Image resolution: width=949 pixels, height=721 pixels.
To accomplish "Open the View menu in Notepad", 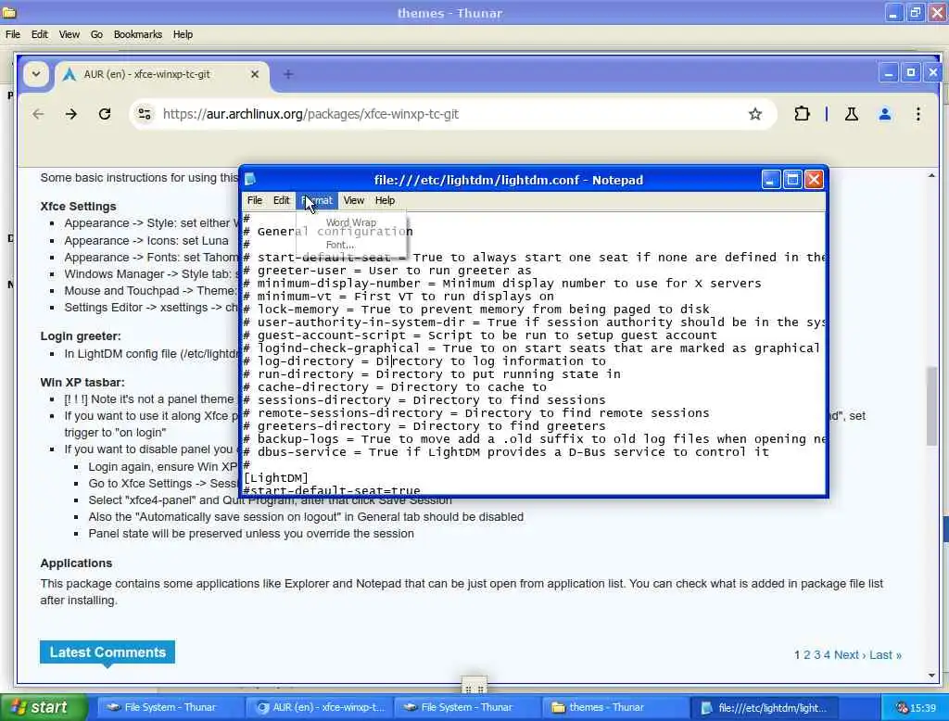I will point(353,200).
